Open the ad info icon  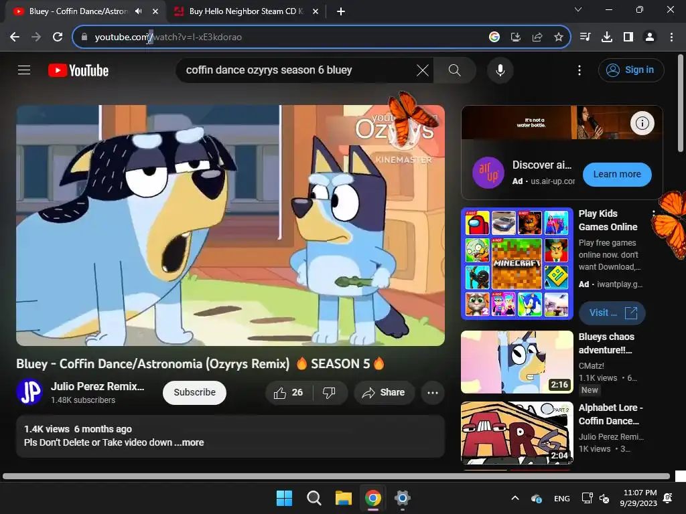click(642, 123)
